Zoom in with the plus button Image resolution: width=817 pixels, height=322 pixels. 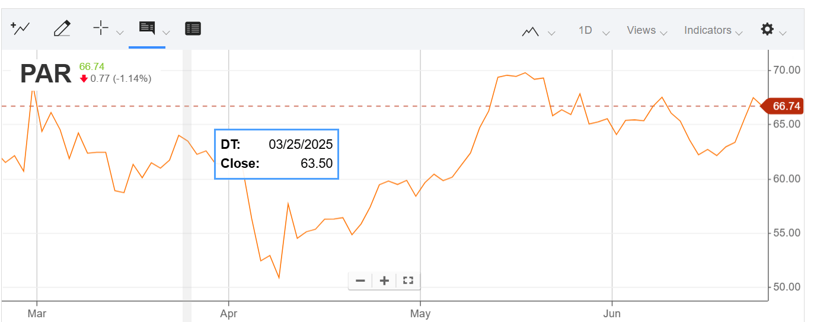384,280
